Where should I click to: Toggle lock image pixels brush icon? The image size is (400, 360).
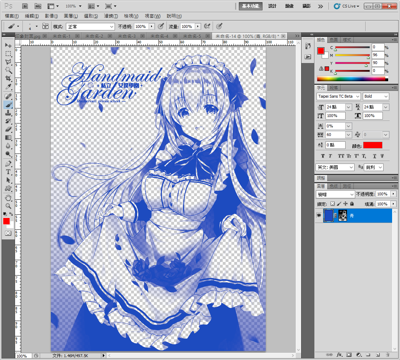[x=339, y=204]
